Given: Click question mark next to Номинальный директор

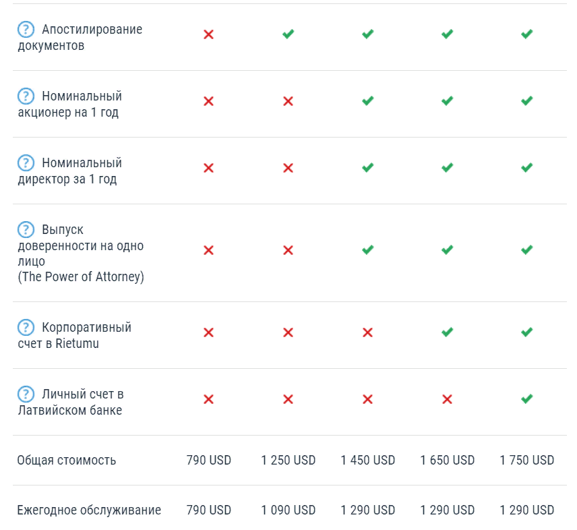Looking at the screenshot, I should pyautogui.click(x=26, y=163).
